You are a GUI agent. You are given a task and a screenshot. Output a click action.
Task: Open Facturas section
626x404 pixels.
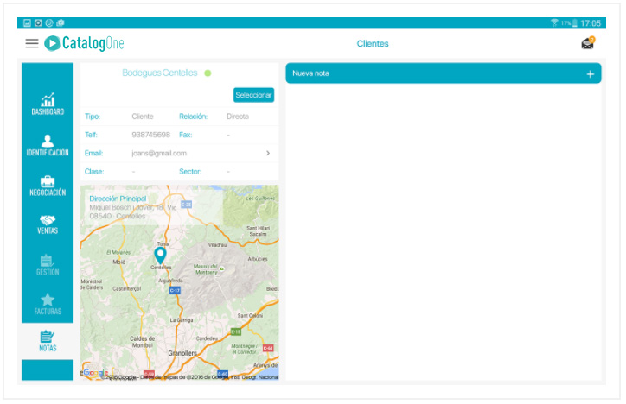48,305
